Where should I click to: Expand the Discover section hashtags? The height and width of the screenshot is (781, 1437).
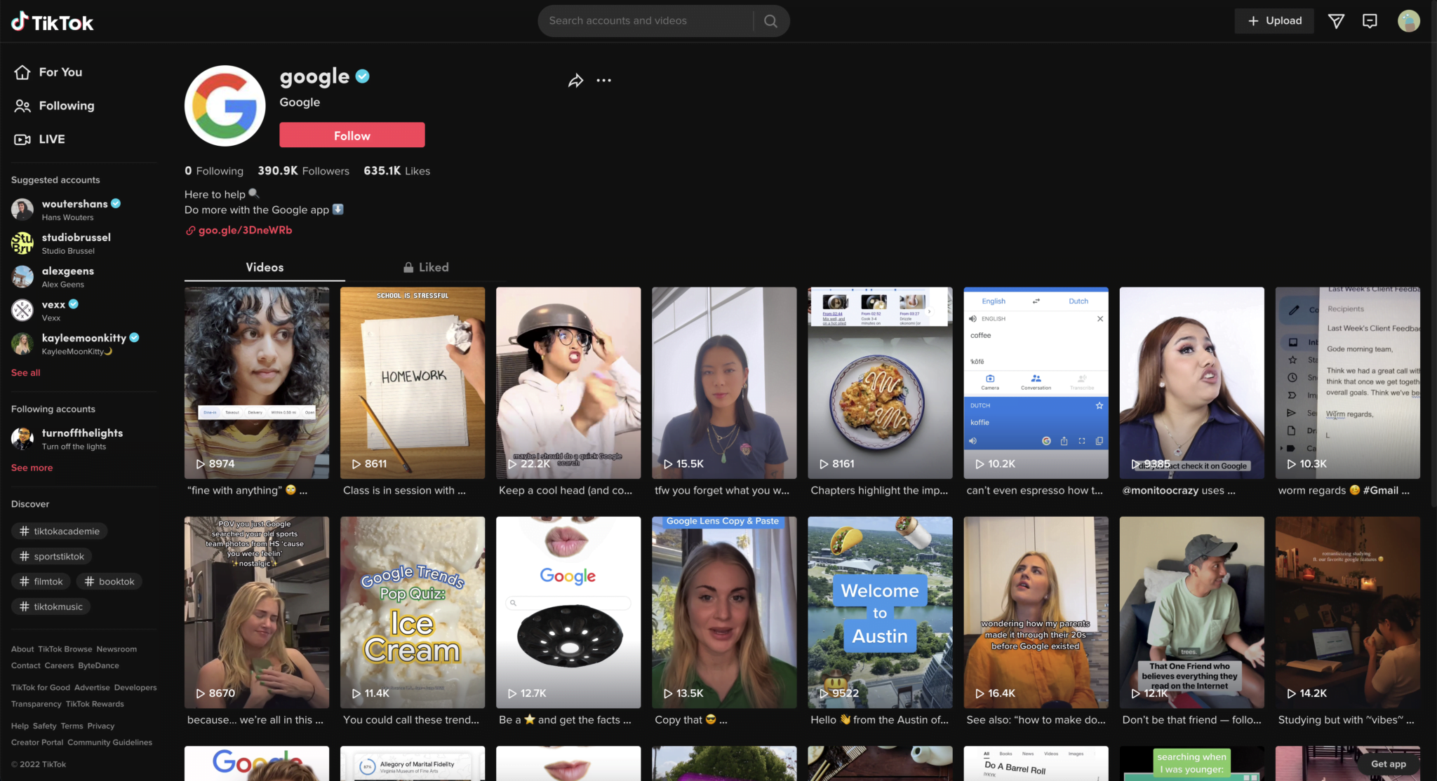click(30, 504)
